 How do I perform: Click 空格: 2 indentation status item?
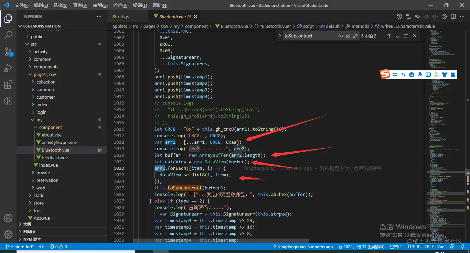pos(396,246)
